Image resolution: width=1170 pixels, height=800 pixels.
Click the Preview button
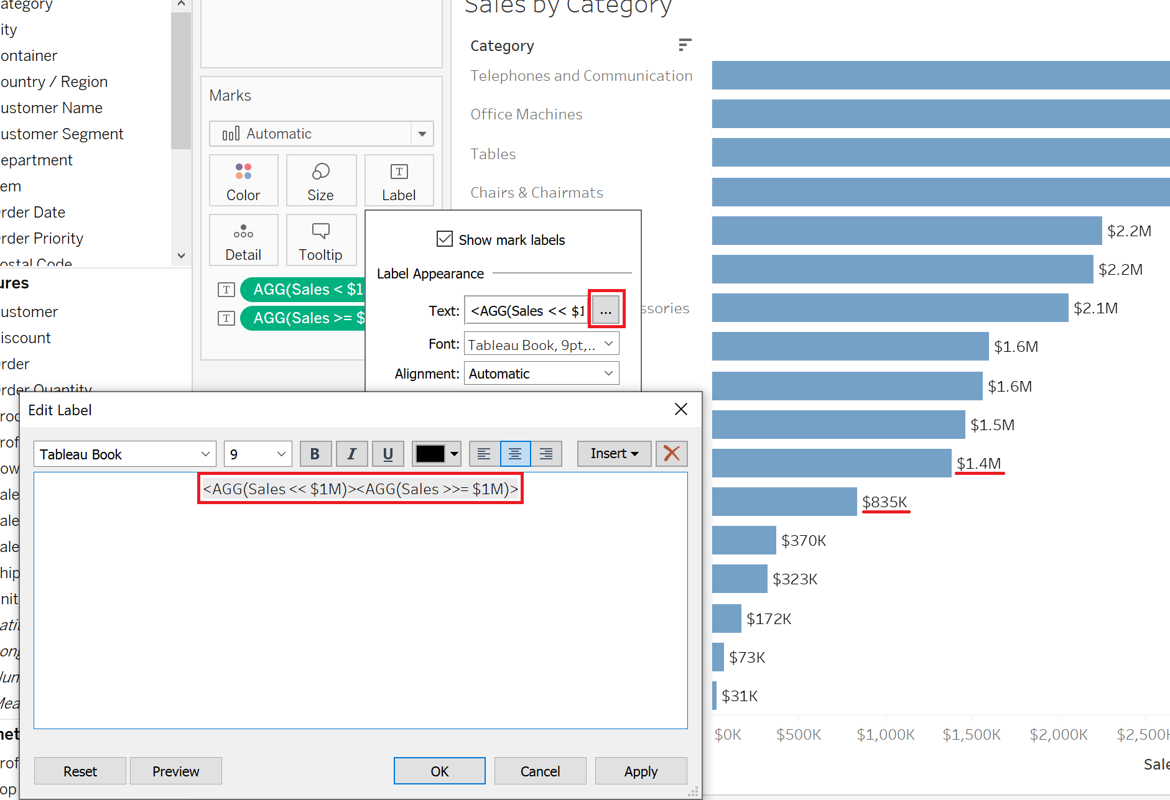(176, 771)
